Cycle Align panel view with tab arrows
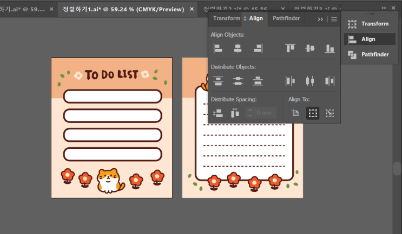The width and height of the screenshot is (402, 234). tap(245, 18)
